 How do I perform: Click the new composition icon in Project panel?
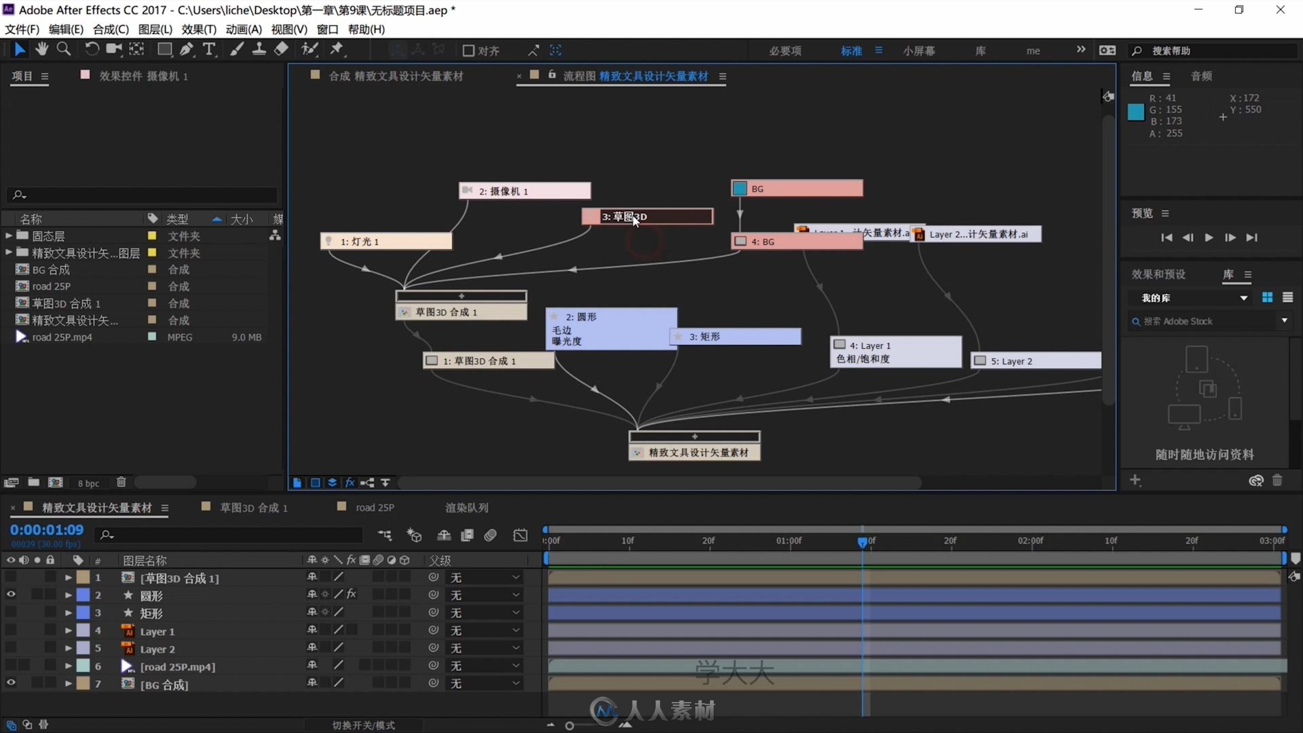click(x=56, y=482)
